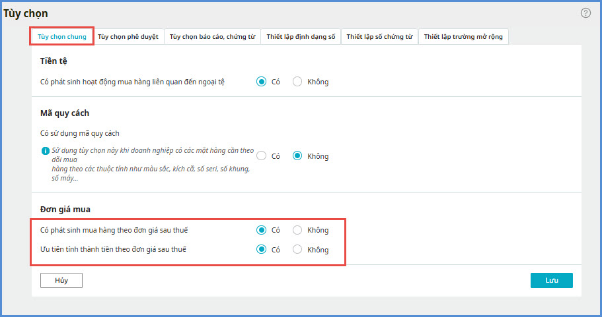Click the info icon beside mã quy cách note
This screenshot has height=317, width=602.
pyautogui.click(x=45, y=151)
